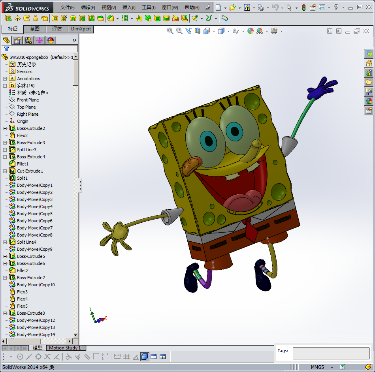Open the Appearances color ball in task pane
Screen dimensions: 375x372
click(369, 101)
